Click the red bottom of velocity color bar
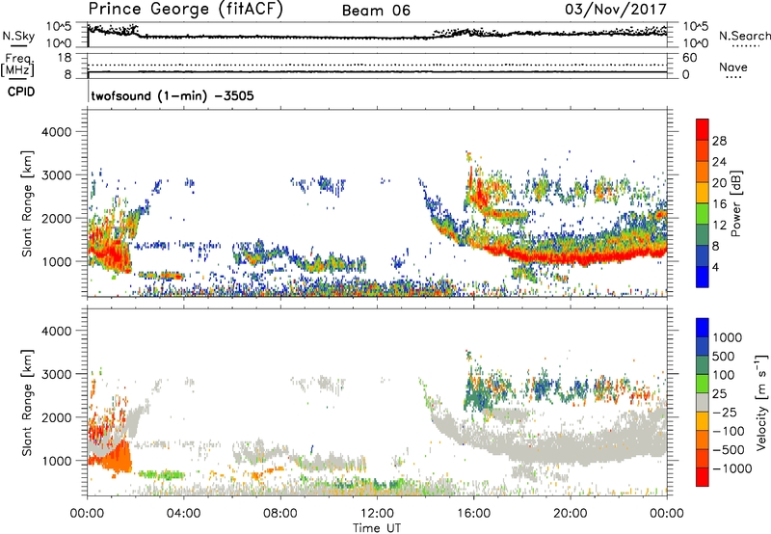The height and width of the screenshot is (534, 771). pyautogui.click(x=703, y=477)
